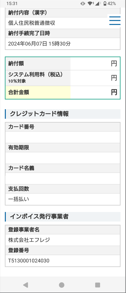Open the hamburger menu icon
126x293 pixels.
115,20
